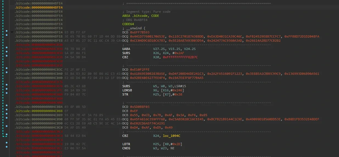
Task: Select the quadword 0x5E28A87A93B03D54
Action: 186,41
